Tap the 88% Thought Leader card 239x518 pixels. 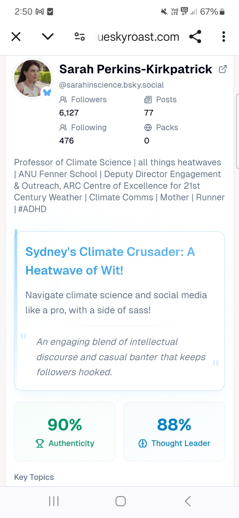174,431
